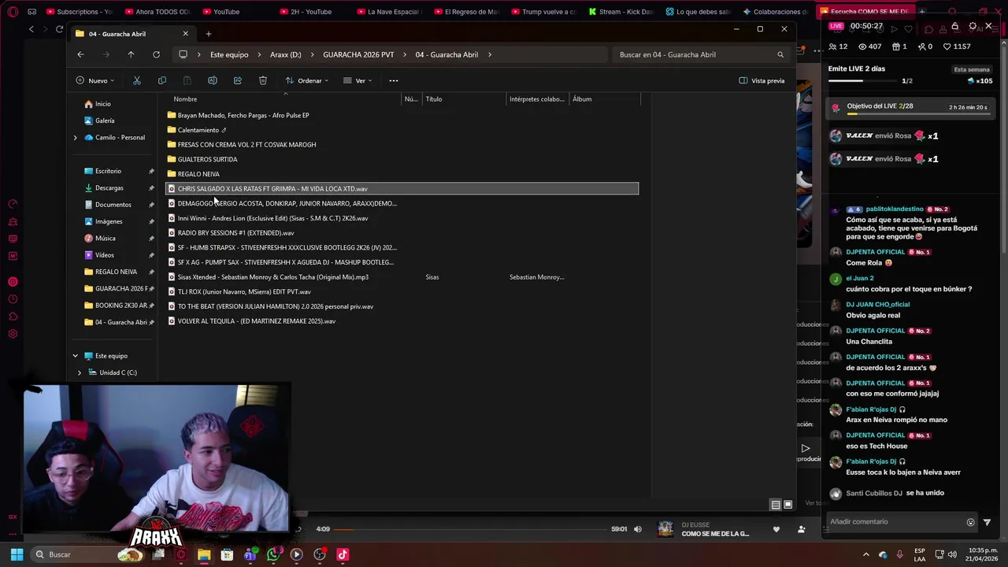The height and width of the screenshot is (567, 1008).
Task: Click the lock icon on LIVE panel
Action: pos(955,26)
